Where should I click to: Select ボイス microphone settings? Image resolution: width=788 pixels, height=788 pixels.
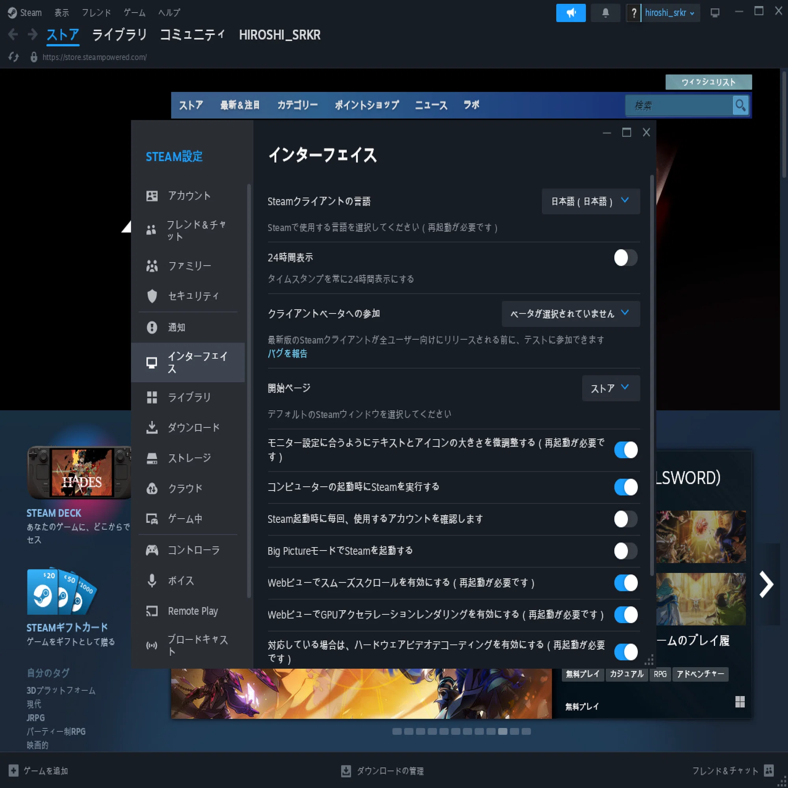tap(188, 580)
